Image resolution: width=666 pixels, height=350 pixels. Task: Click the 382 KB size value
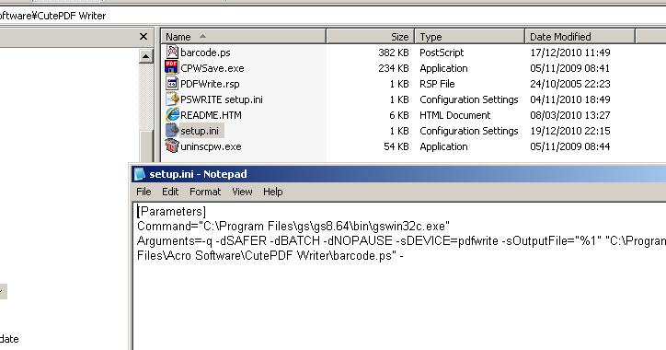[394, 52]
